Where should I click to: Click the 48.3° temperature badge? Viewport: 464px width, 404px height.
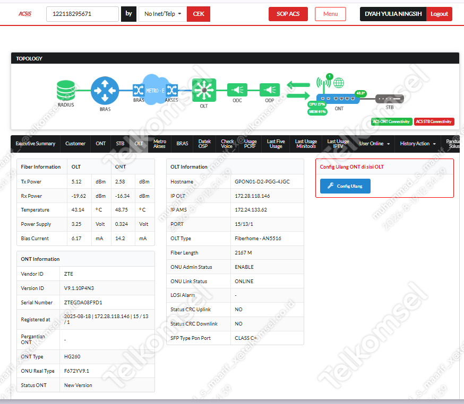360,93
